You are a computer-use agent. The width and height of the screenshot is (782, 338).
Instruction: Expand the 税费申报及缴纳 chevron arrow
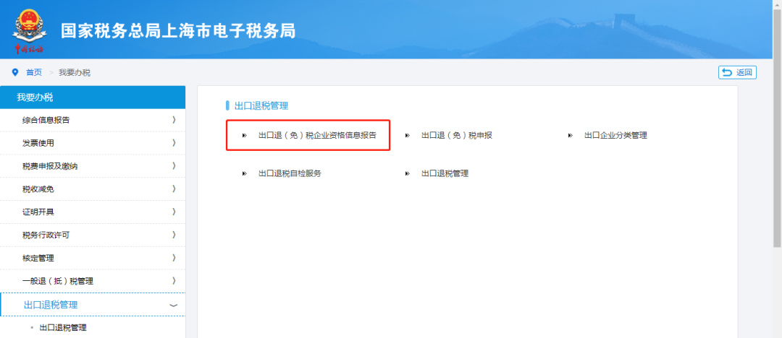(174, 166)
